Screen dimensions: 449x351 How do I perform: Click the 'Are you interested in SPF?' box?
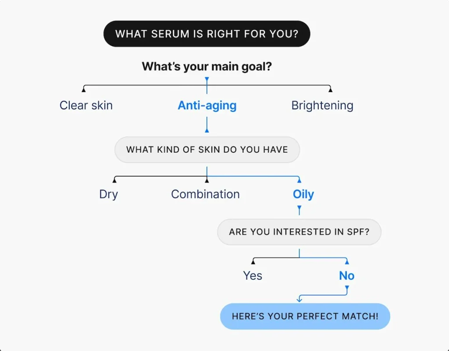click(299, 231)
